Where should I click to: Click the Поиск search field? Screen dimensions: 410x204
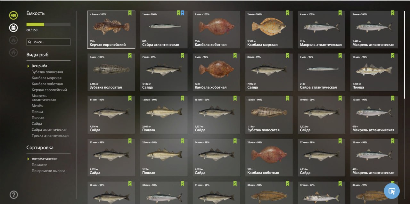[x=48, y=42]
